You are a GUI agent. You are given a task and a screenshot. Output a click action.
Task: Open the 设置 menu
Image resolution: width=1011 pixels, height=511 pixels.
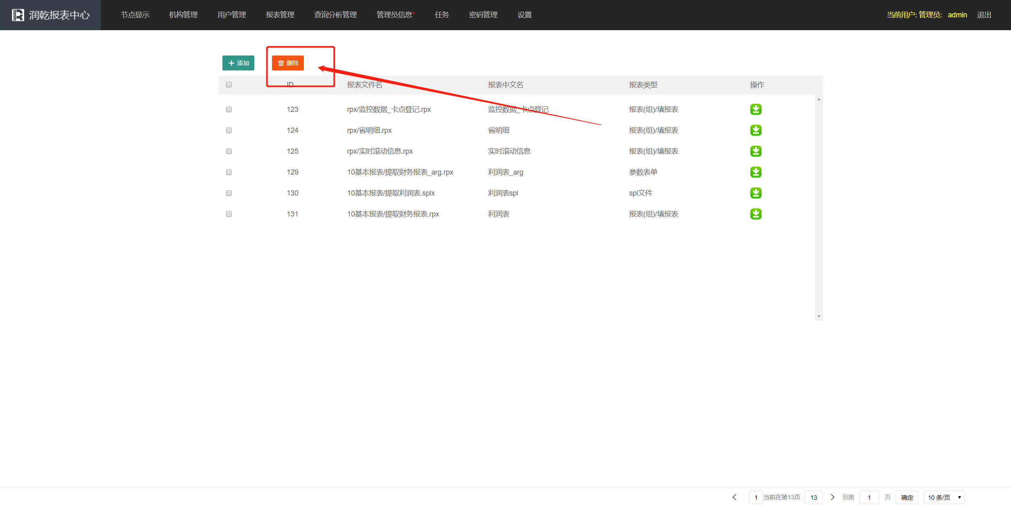click(524, 15)
